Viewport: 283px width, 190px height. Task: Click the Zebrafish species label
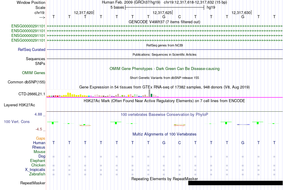pyautogui.click(x=37, y=174)
